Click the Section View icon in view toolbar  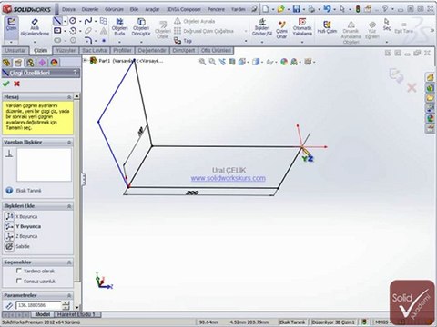pyautogui.click(x=232, y=62)
